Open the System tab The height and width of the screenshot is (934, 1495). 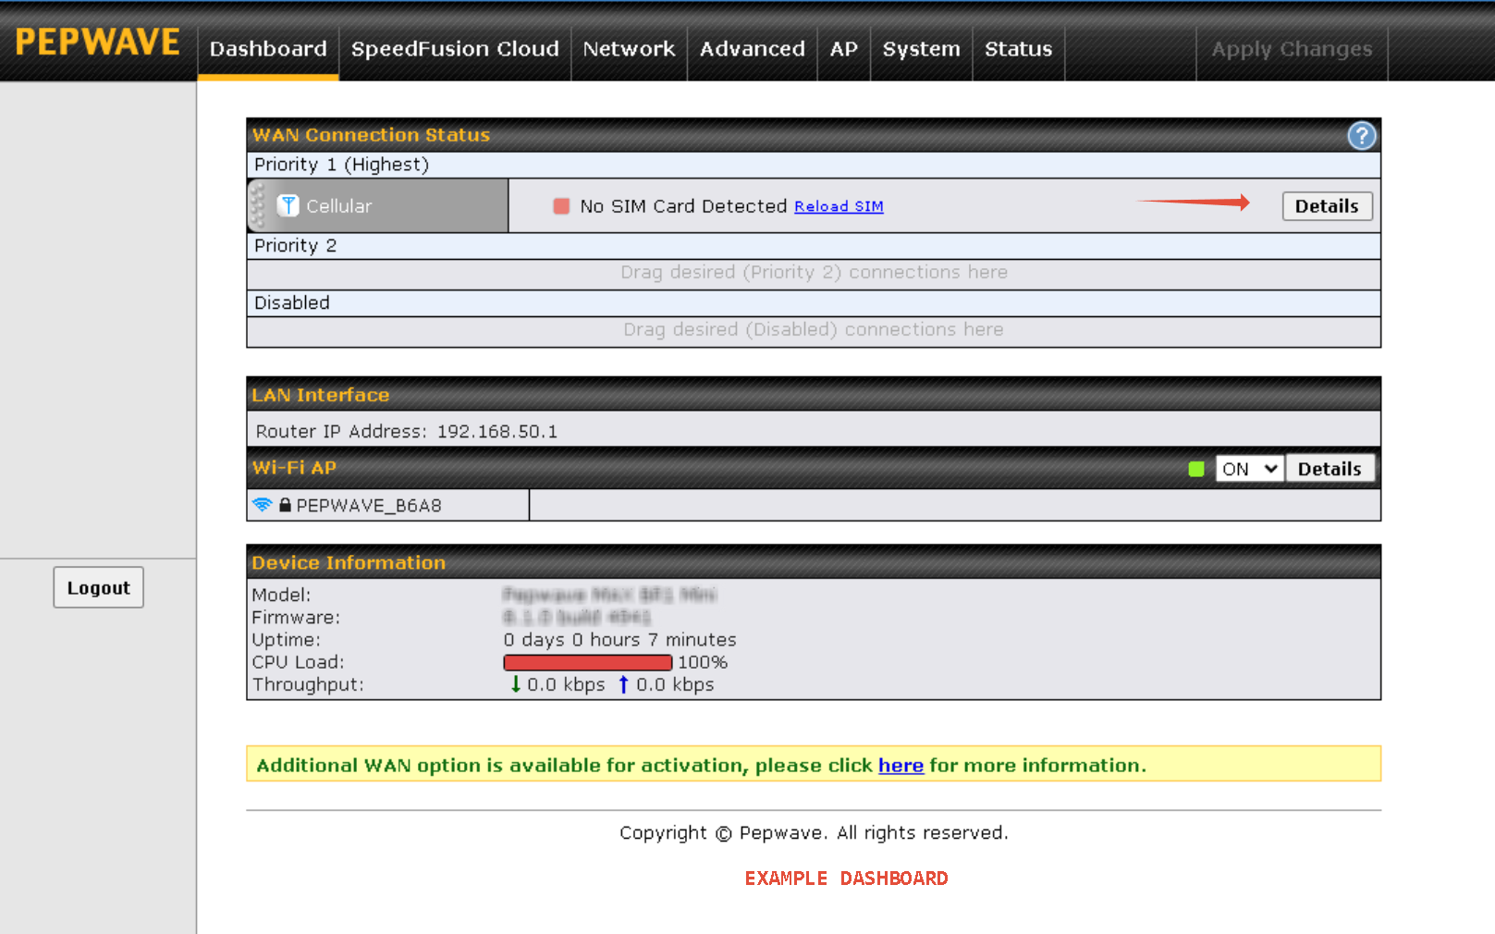921,49
